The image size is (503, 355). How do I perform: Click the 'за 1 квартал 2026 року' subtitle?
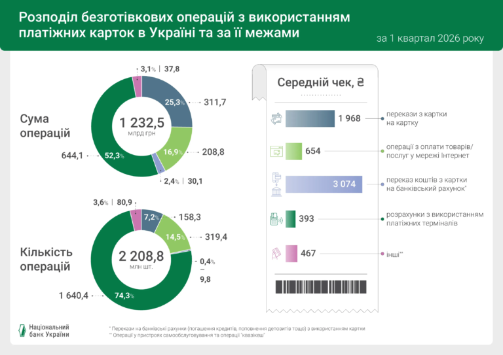click(x=430, y=39)
